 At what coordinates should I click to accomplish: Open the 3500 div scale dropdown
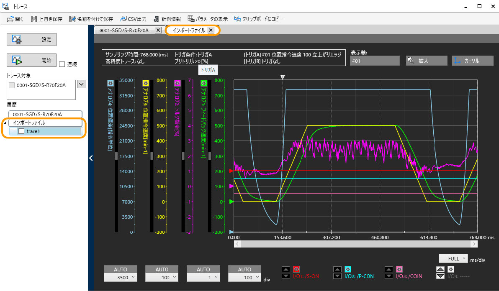120,277
